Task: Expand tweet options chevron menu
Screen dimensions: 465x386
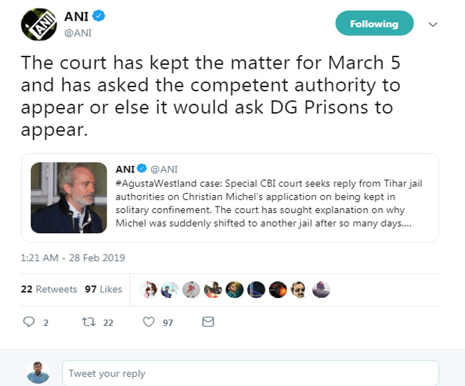Action: (432, 24)
